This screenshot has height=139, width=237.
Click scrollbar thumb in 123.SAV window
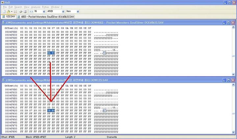pyautogui.click(x=233, y=114)
